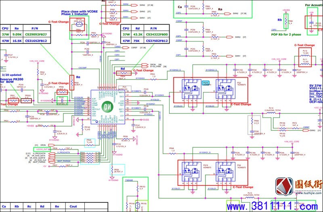The width and height of the screenshot is (323, 212).
Task: Click the PL11 inductor symbol
Action: [305, 64]
